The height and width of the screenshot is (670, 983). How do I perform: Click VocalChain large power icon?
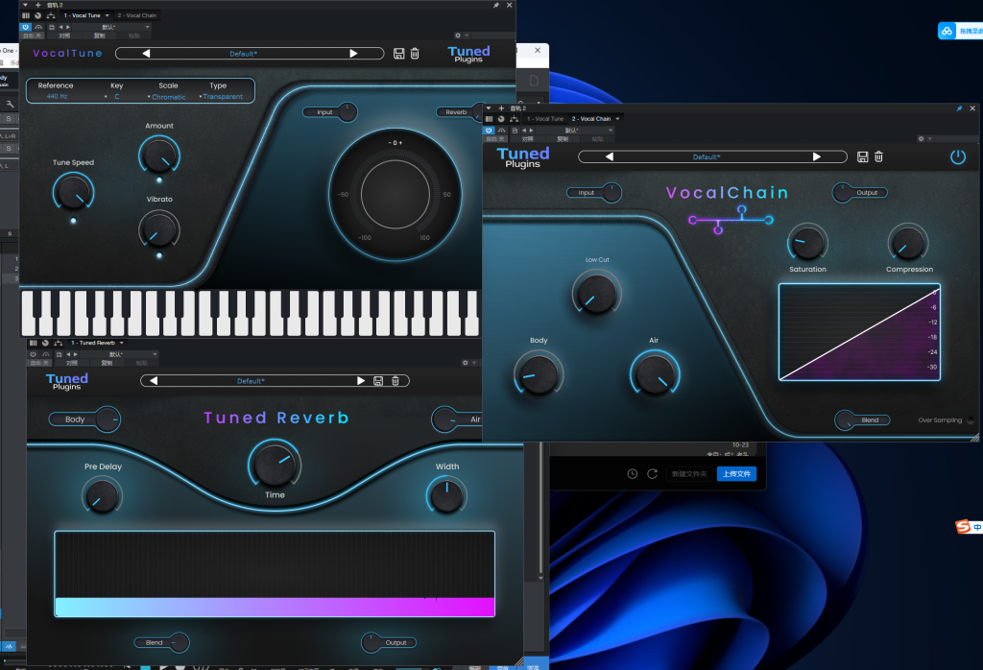click(958, 156)
